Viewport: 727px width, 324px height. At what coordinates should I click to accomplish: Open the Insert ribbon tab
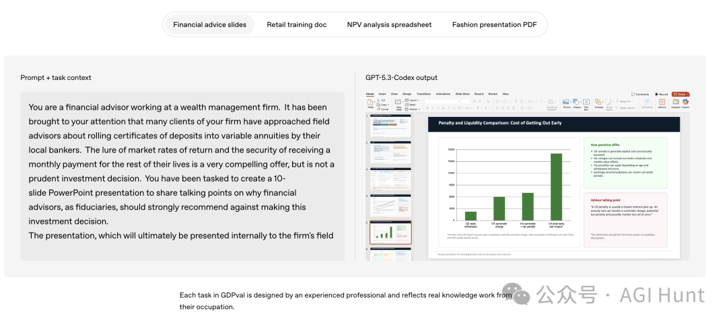[x=382, y=94]
